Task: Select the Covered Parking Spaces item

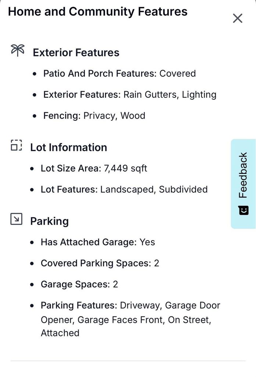Action: pyautogui.click(x=100, y=263)
